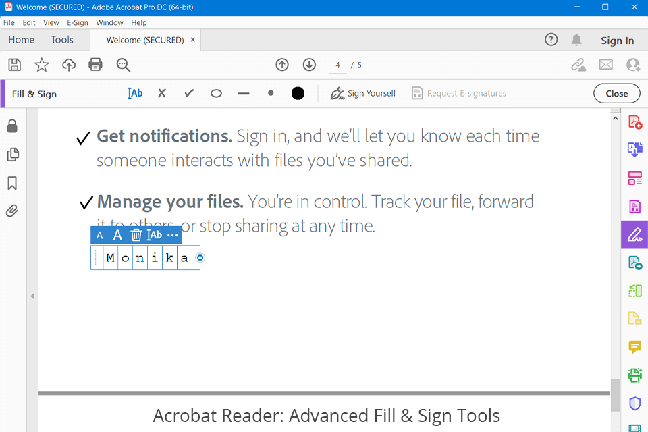Click Sign Yourself

(x=363, y=93)
